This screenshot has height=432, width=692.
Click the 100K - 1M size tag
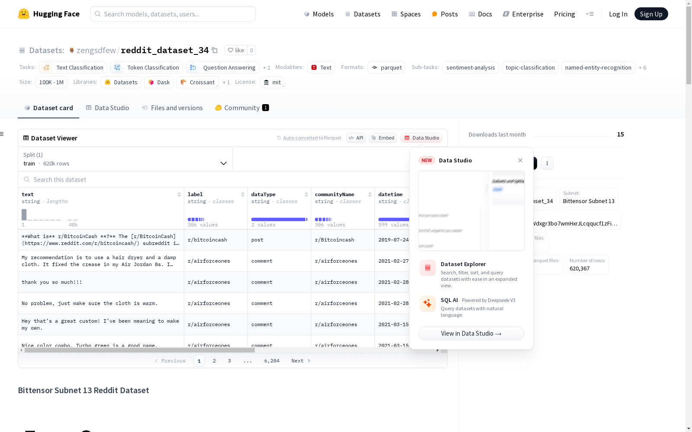pos(51,82)
